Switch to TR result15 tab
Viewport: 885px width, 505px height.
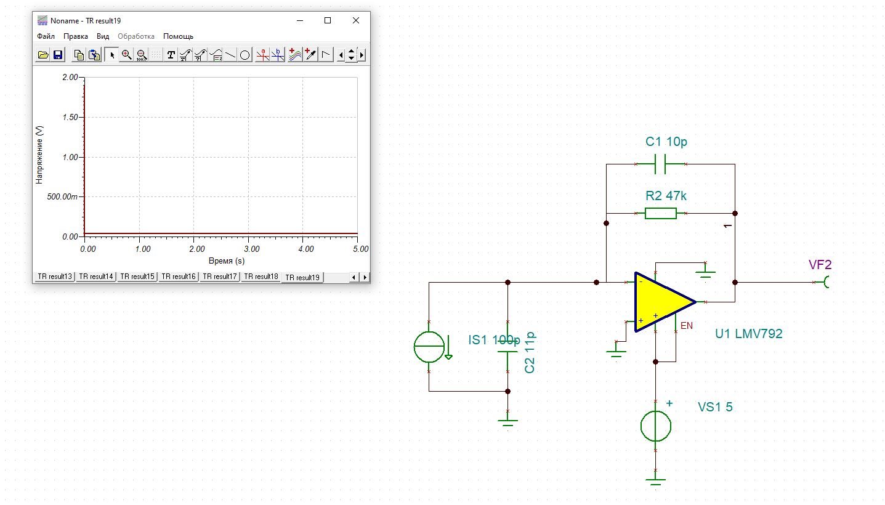pos(137,277)
